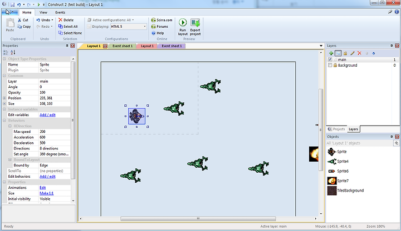
Task: Click the vertical scrollbar of the layout view
Action: pyautogui.click(x=321, y=130)
